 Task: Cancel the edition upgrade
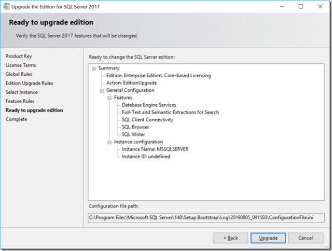click(x=306, y=238)
